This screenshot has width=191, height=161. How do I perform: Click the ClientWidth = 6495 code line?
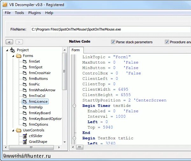[x=105, y=89]
